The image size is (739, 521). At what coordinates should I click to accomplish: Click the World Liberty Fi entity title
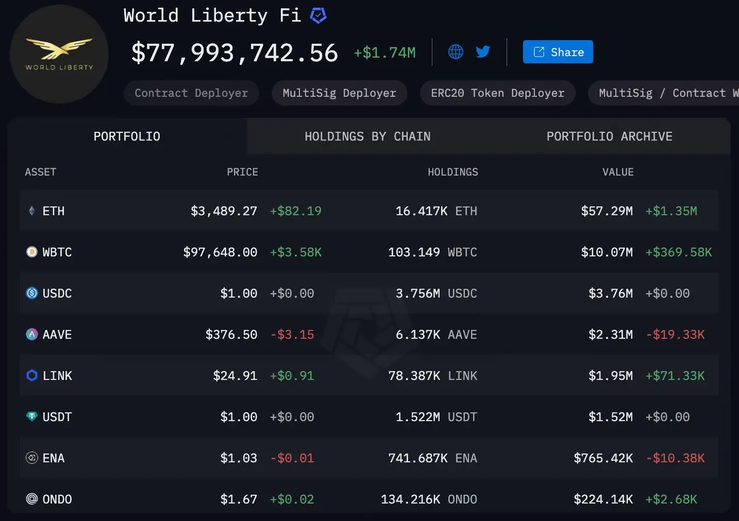212,15
